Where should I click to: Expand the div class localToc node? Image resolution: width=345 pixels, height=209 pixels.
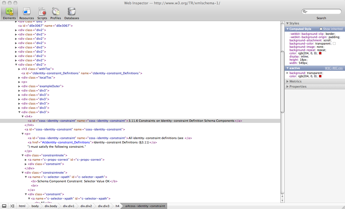click(x=19, y=78)
